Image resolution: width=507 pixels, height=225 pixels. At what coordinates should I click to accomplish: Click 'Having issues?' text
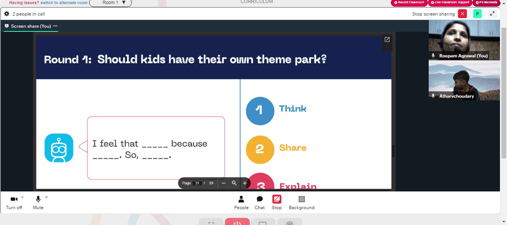tap(24, 3)
